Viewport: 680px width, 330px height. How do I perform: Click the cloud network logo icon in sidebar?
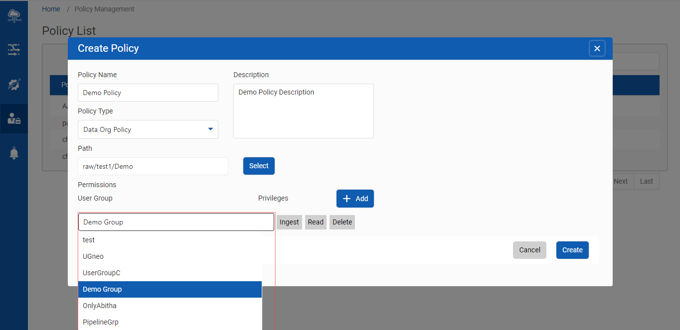coord(14,16)
